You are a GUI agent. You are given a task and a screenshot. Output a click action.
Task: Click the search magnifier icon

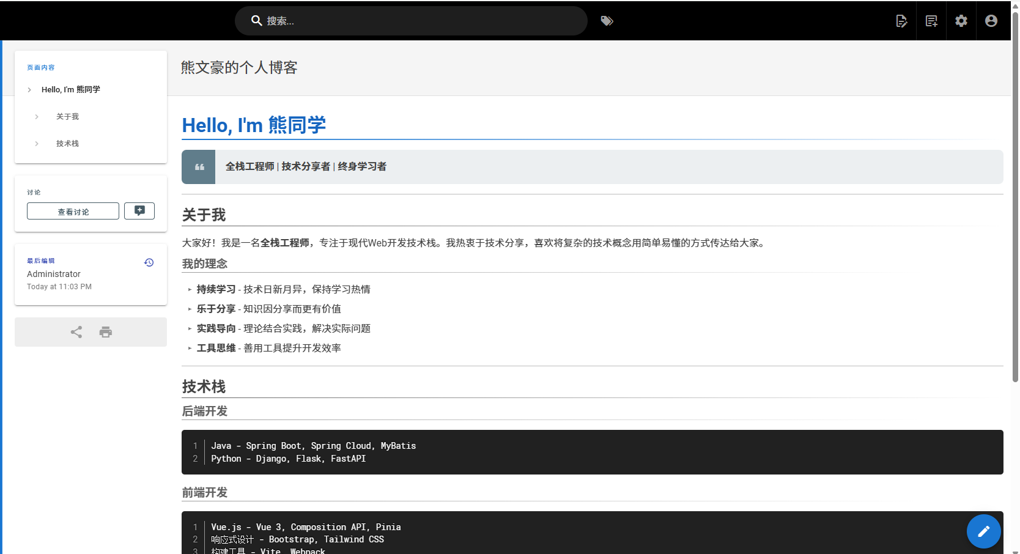(257, 21)
